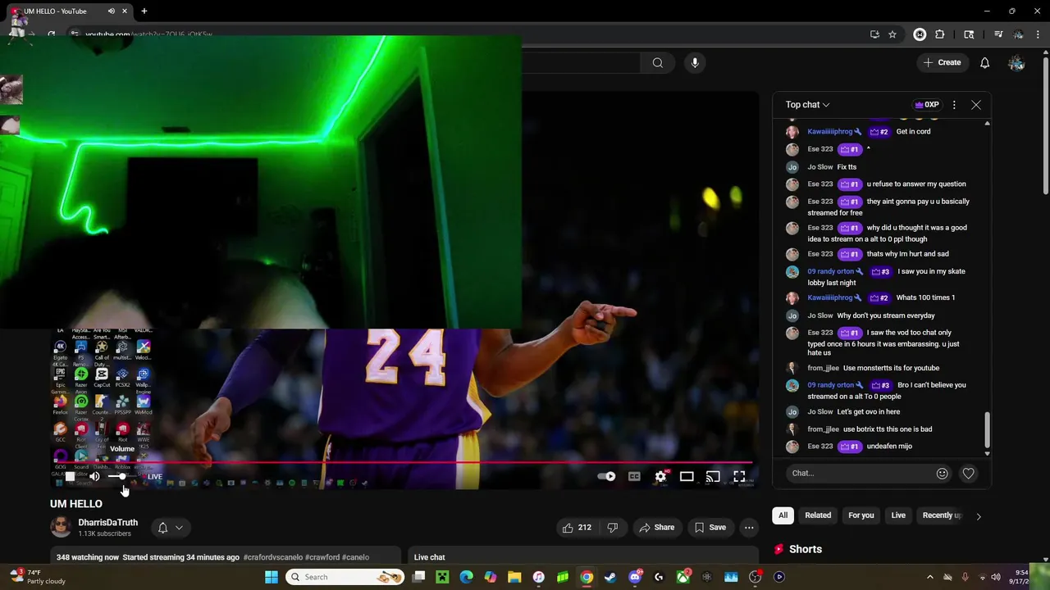Viewport: 1050px width, 590px height.
Task: Click the Create button
Action: [942, 63]
